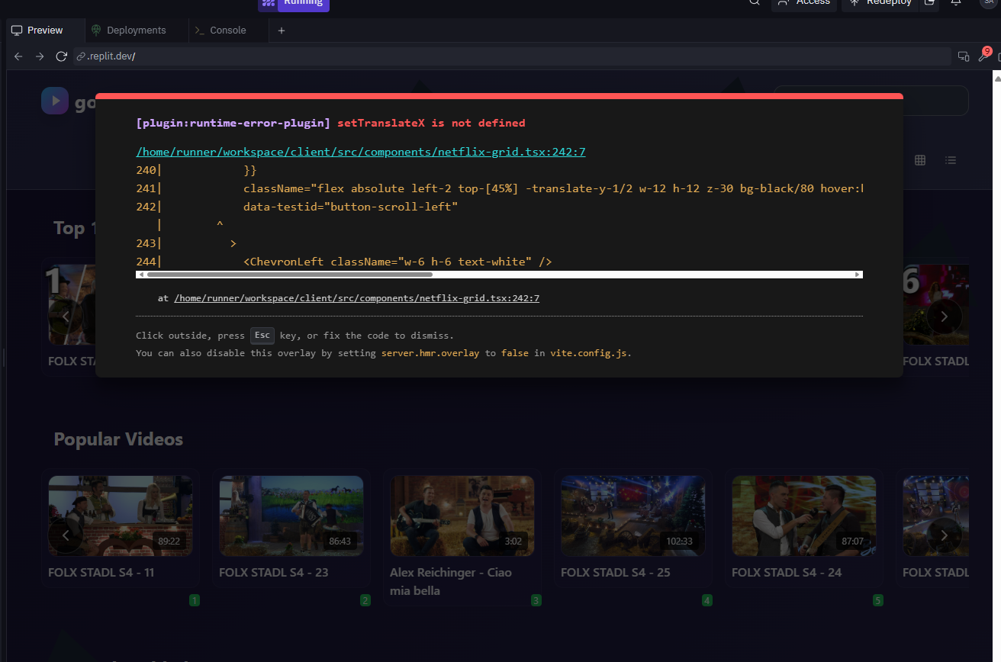Open the Deployments tab
The image size is (1001, 662).
(128, 31)
